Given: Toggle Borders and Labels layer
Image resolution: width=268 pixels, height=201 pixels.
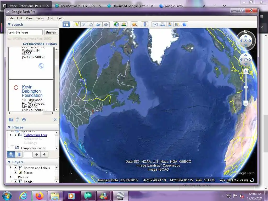Looking at the screenshot, I should [x=15, y=167].
